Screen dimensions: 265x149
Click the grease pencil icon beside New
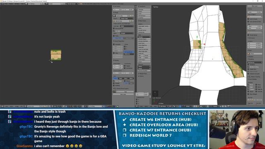pos(114,92)
